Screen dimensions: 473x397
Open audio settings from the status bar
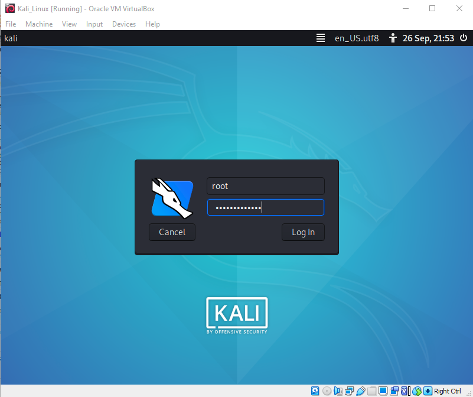click(x=338, y=391)
